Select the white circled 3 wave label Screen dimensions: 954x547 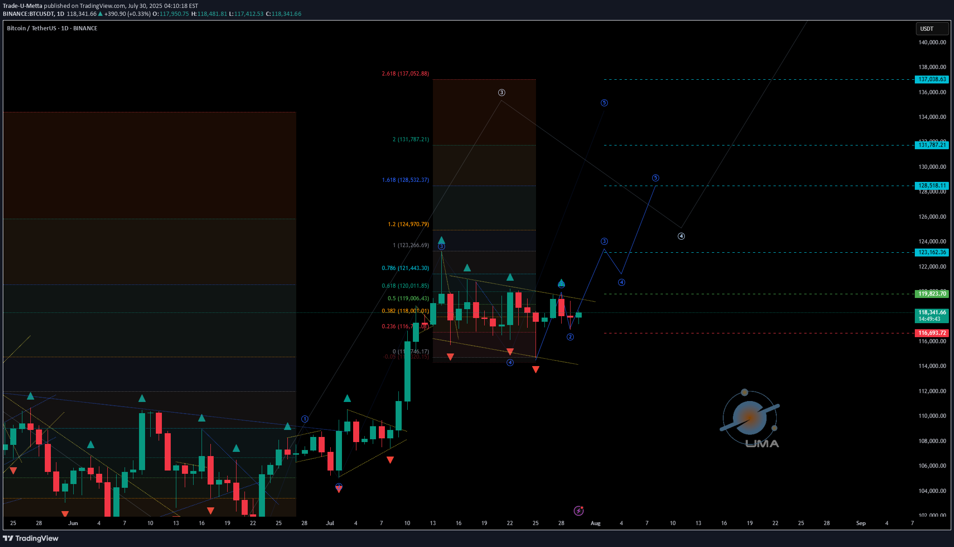click(x=501, y=93)
